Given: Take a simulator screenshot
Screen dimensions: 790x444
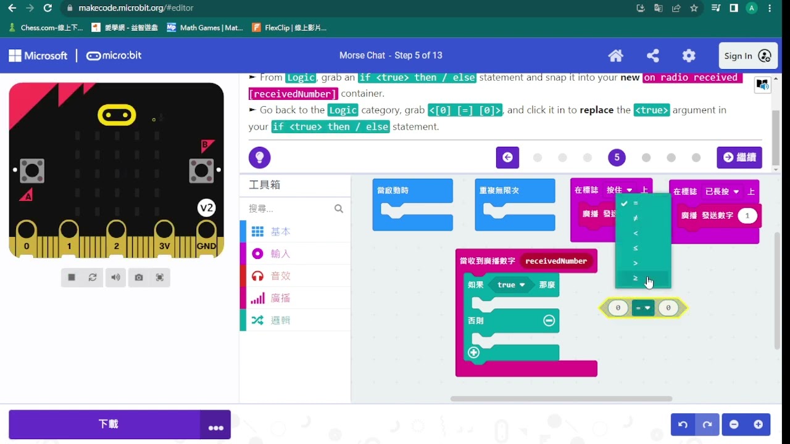Looking at the screenshot, I should (x=138, y=277).
